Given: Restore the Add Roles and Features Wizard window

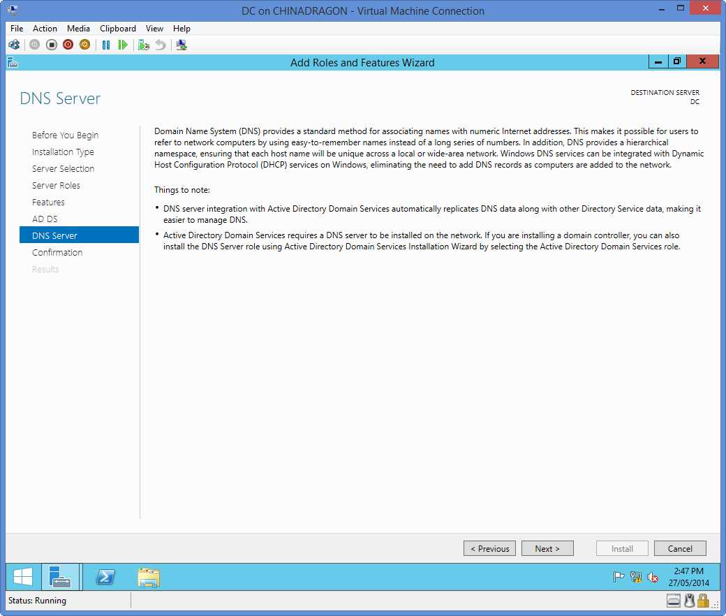Looking at the screenshot, I should pos(677,61).
